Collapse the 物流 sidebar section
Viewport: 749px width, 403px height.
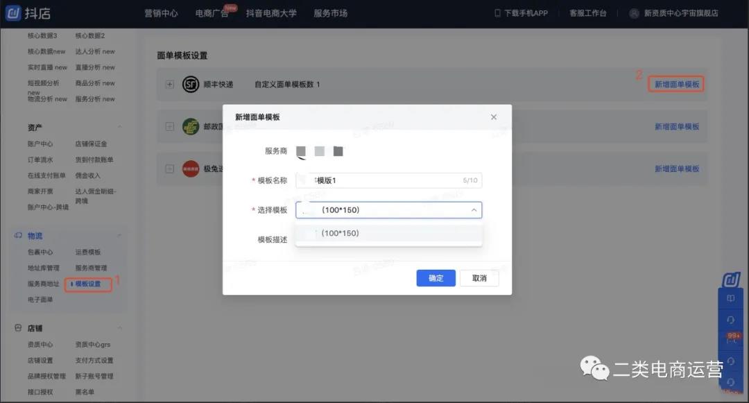119,236
